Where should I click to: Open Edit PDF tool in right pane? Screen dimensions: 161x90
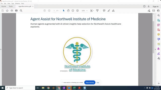pos(158,25)
